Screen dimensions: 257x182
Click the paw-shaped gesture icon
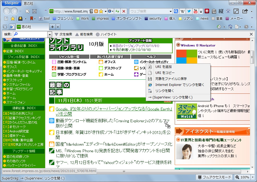coord(227,11)
